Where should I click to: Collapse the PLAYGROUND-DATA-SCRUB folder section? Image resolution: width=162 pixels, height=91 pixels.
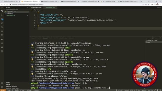(x=12, y=10)
